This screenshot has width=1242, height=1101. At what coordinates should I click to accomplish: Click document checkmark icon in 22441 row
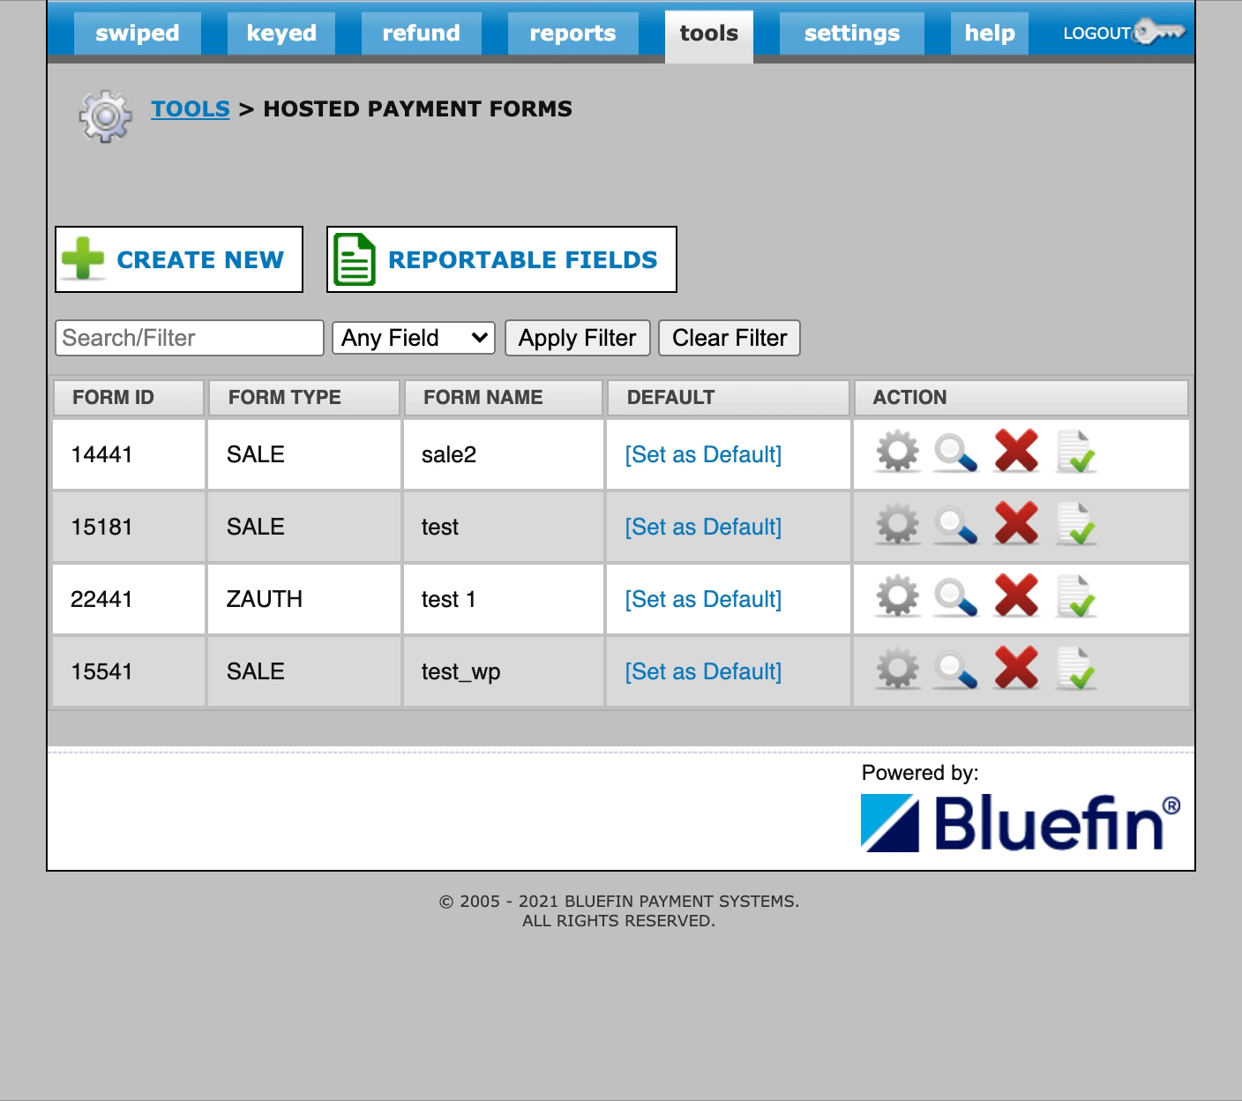click(x=1076, y=596)
